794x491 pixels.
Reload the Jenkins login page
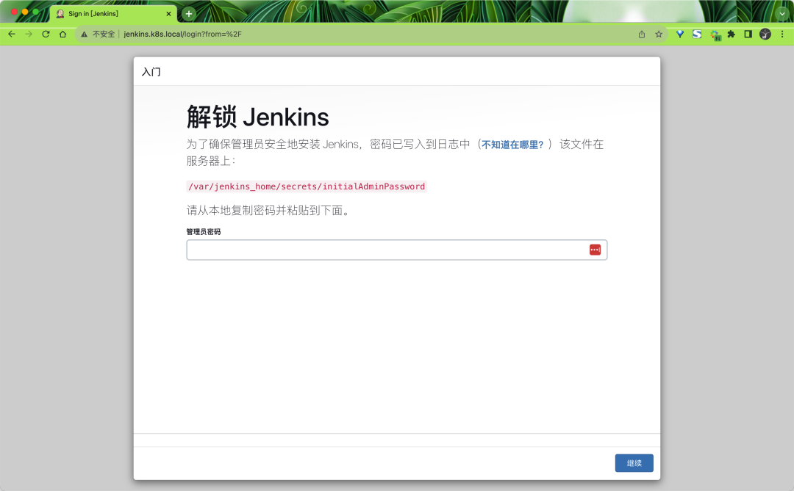(46, 34)
